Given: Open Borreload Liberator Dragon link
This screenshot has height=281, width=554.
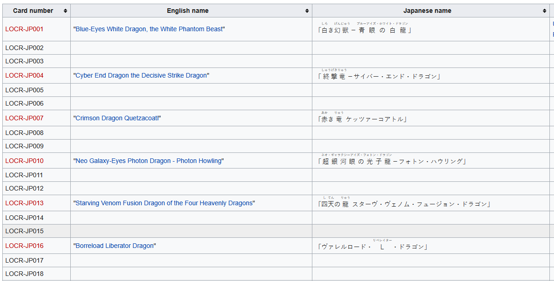Looking at the screenshot, I should click(115, 246).
